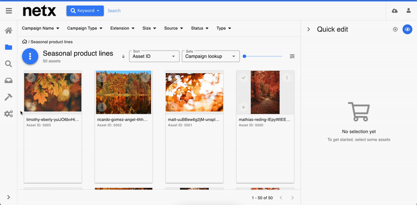Click ricardo-gomez-angel file name

point(122,120)
